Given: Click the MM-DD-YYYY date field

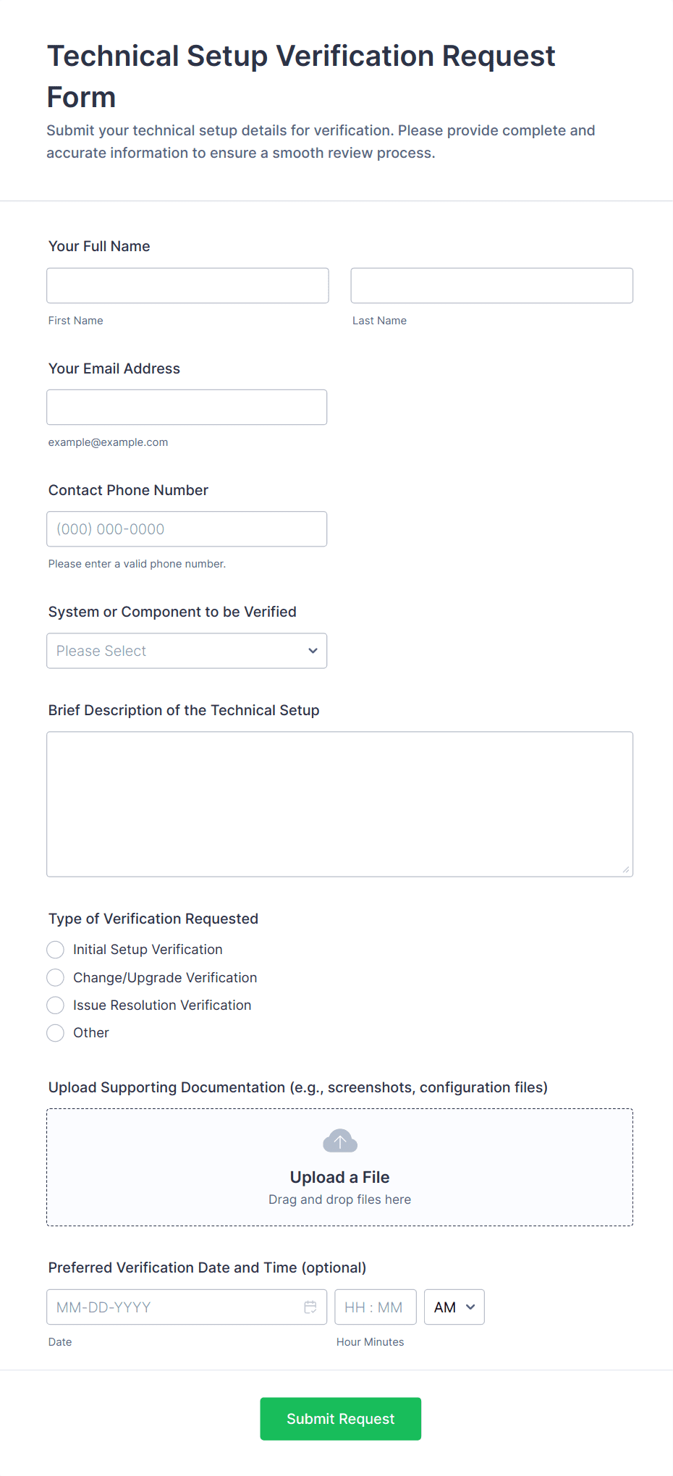Looking at the screenshot, I should [x=174, y=1307].
